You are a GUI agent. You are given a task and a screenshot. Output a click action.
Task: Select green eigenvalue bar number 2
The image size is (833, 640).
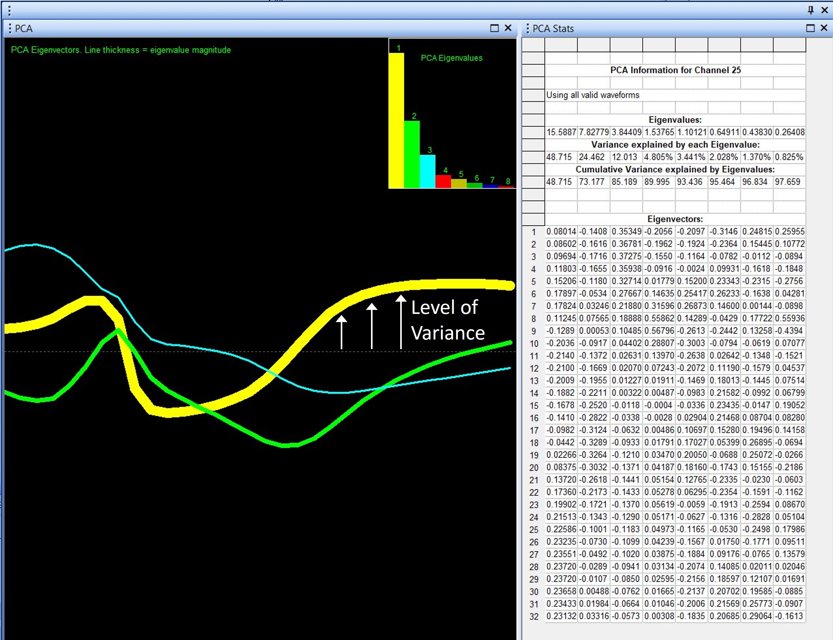click(412, 154)
